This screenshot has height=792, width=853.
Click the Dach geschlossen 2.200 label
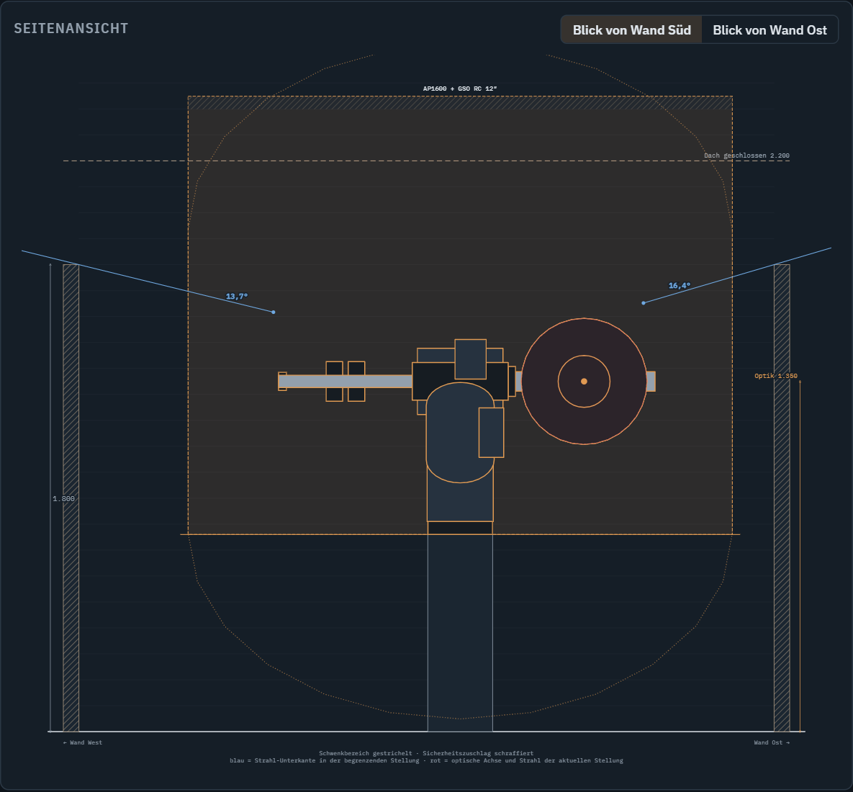pyautogui.click(x=746, y=156)
